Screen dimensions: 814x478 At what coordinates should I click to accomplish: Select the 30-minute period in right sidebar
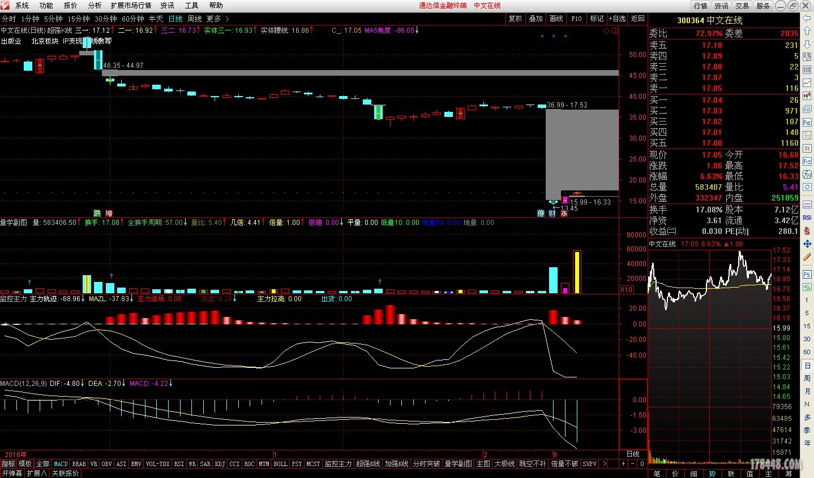click(x=807, y=339)
